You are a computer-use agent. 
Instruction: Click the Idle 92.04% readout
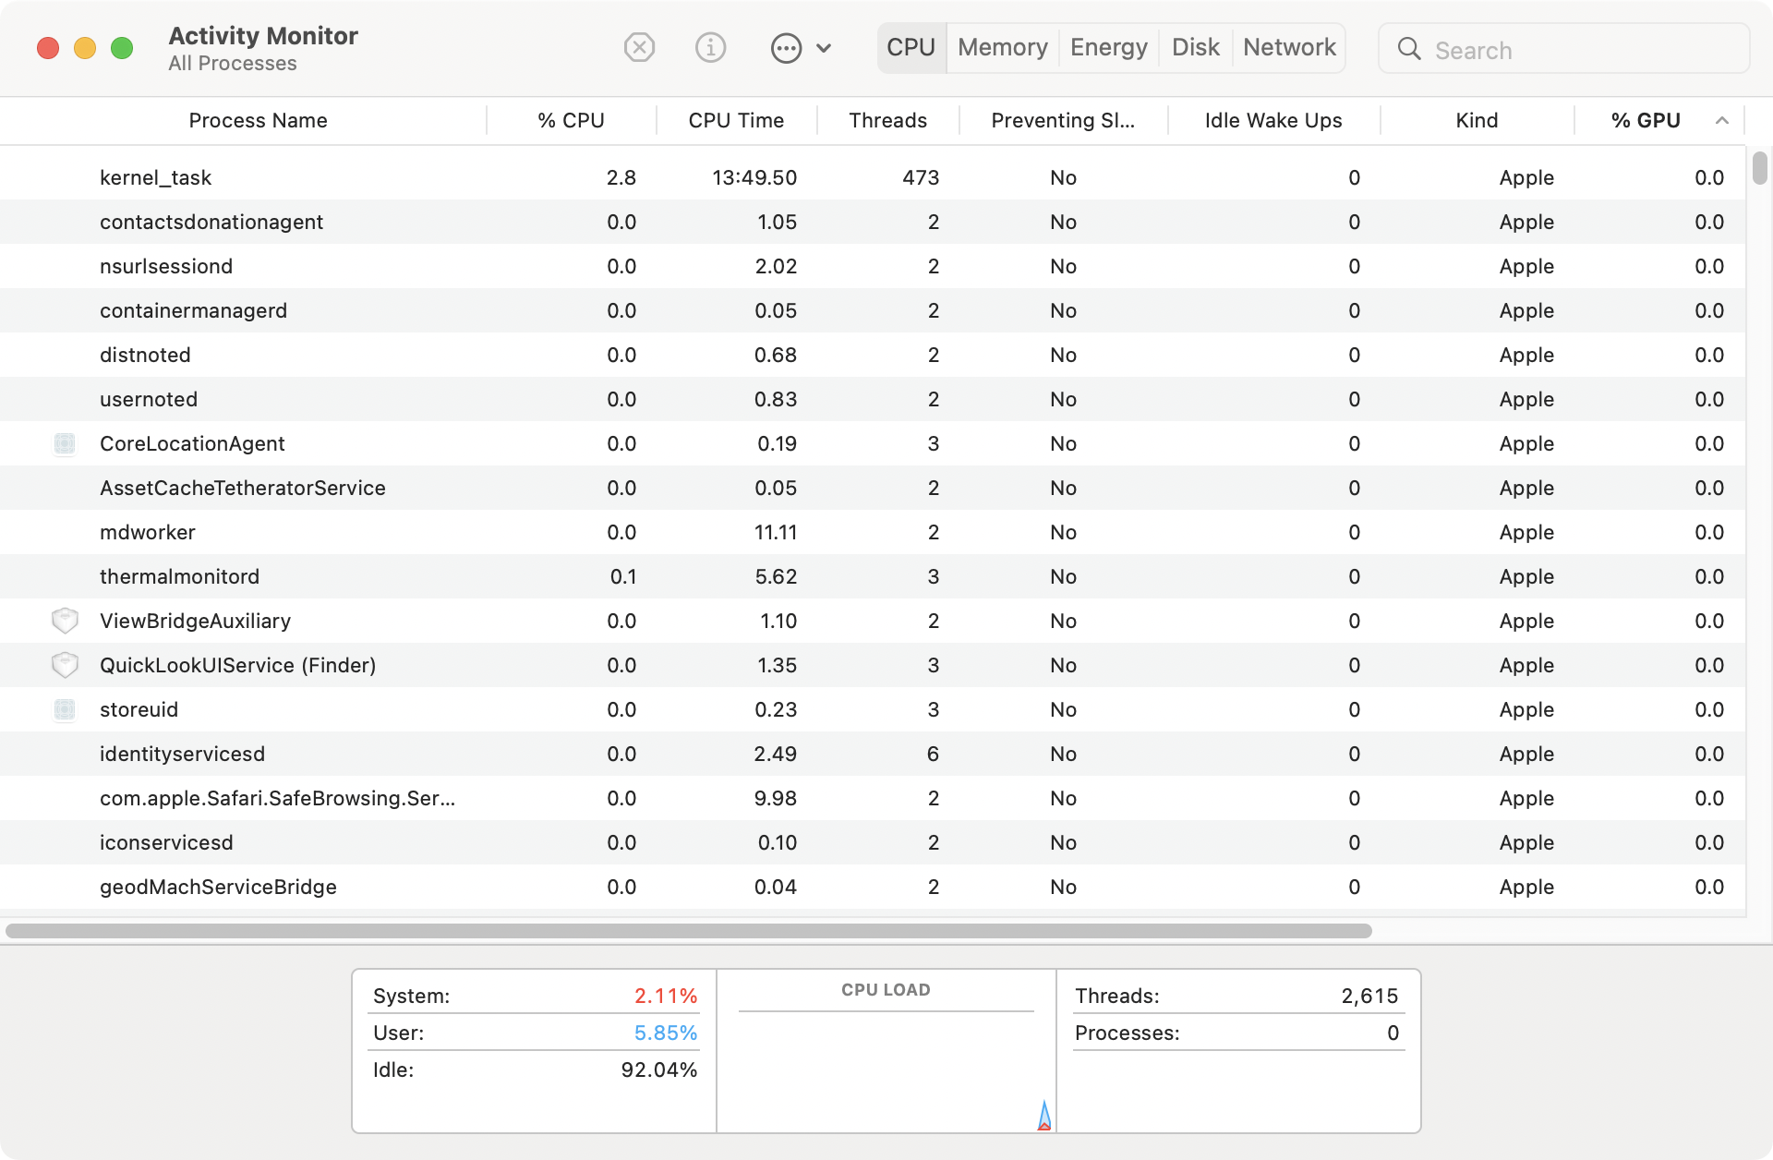coord(658,1069)
